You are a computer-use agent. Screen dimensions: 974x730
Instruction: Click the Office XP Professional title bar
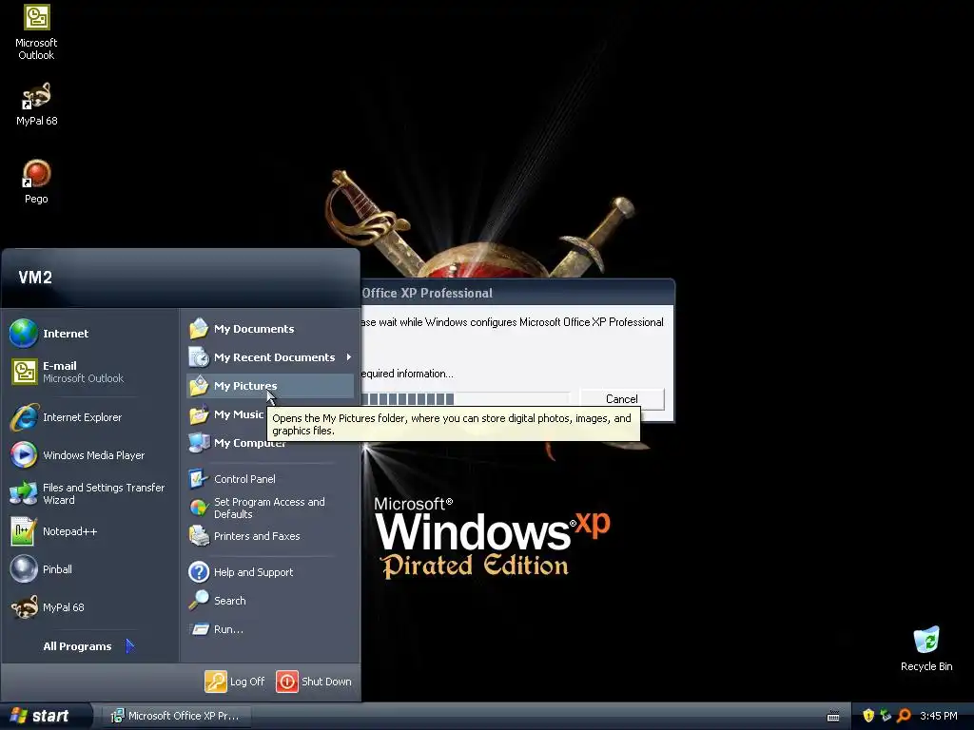click(516, 293)
